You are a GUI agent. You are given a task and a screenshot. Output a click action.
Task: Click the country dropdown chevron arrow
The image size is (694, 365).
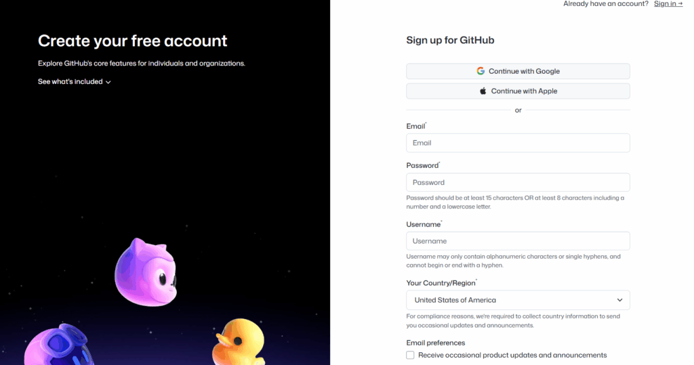619,300
